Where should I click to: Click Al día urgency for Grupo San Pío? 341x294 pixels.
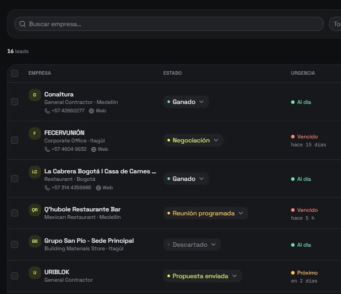pos(301,245)
